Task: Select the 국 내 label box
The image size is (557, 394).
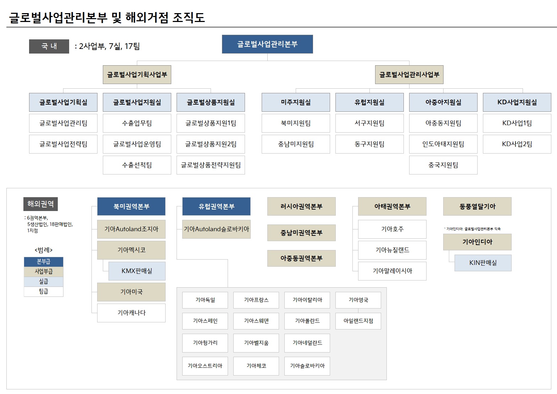Action: [49, 46]
